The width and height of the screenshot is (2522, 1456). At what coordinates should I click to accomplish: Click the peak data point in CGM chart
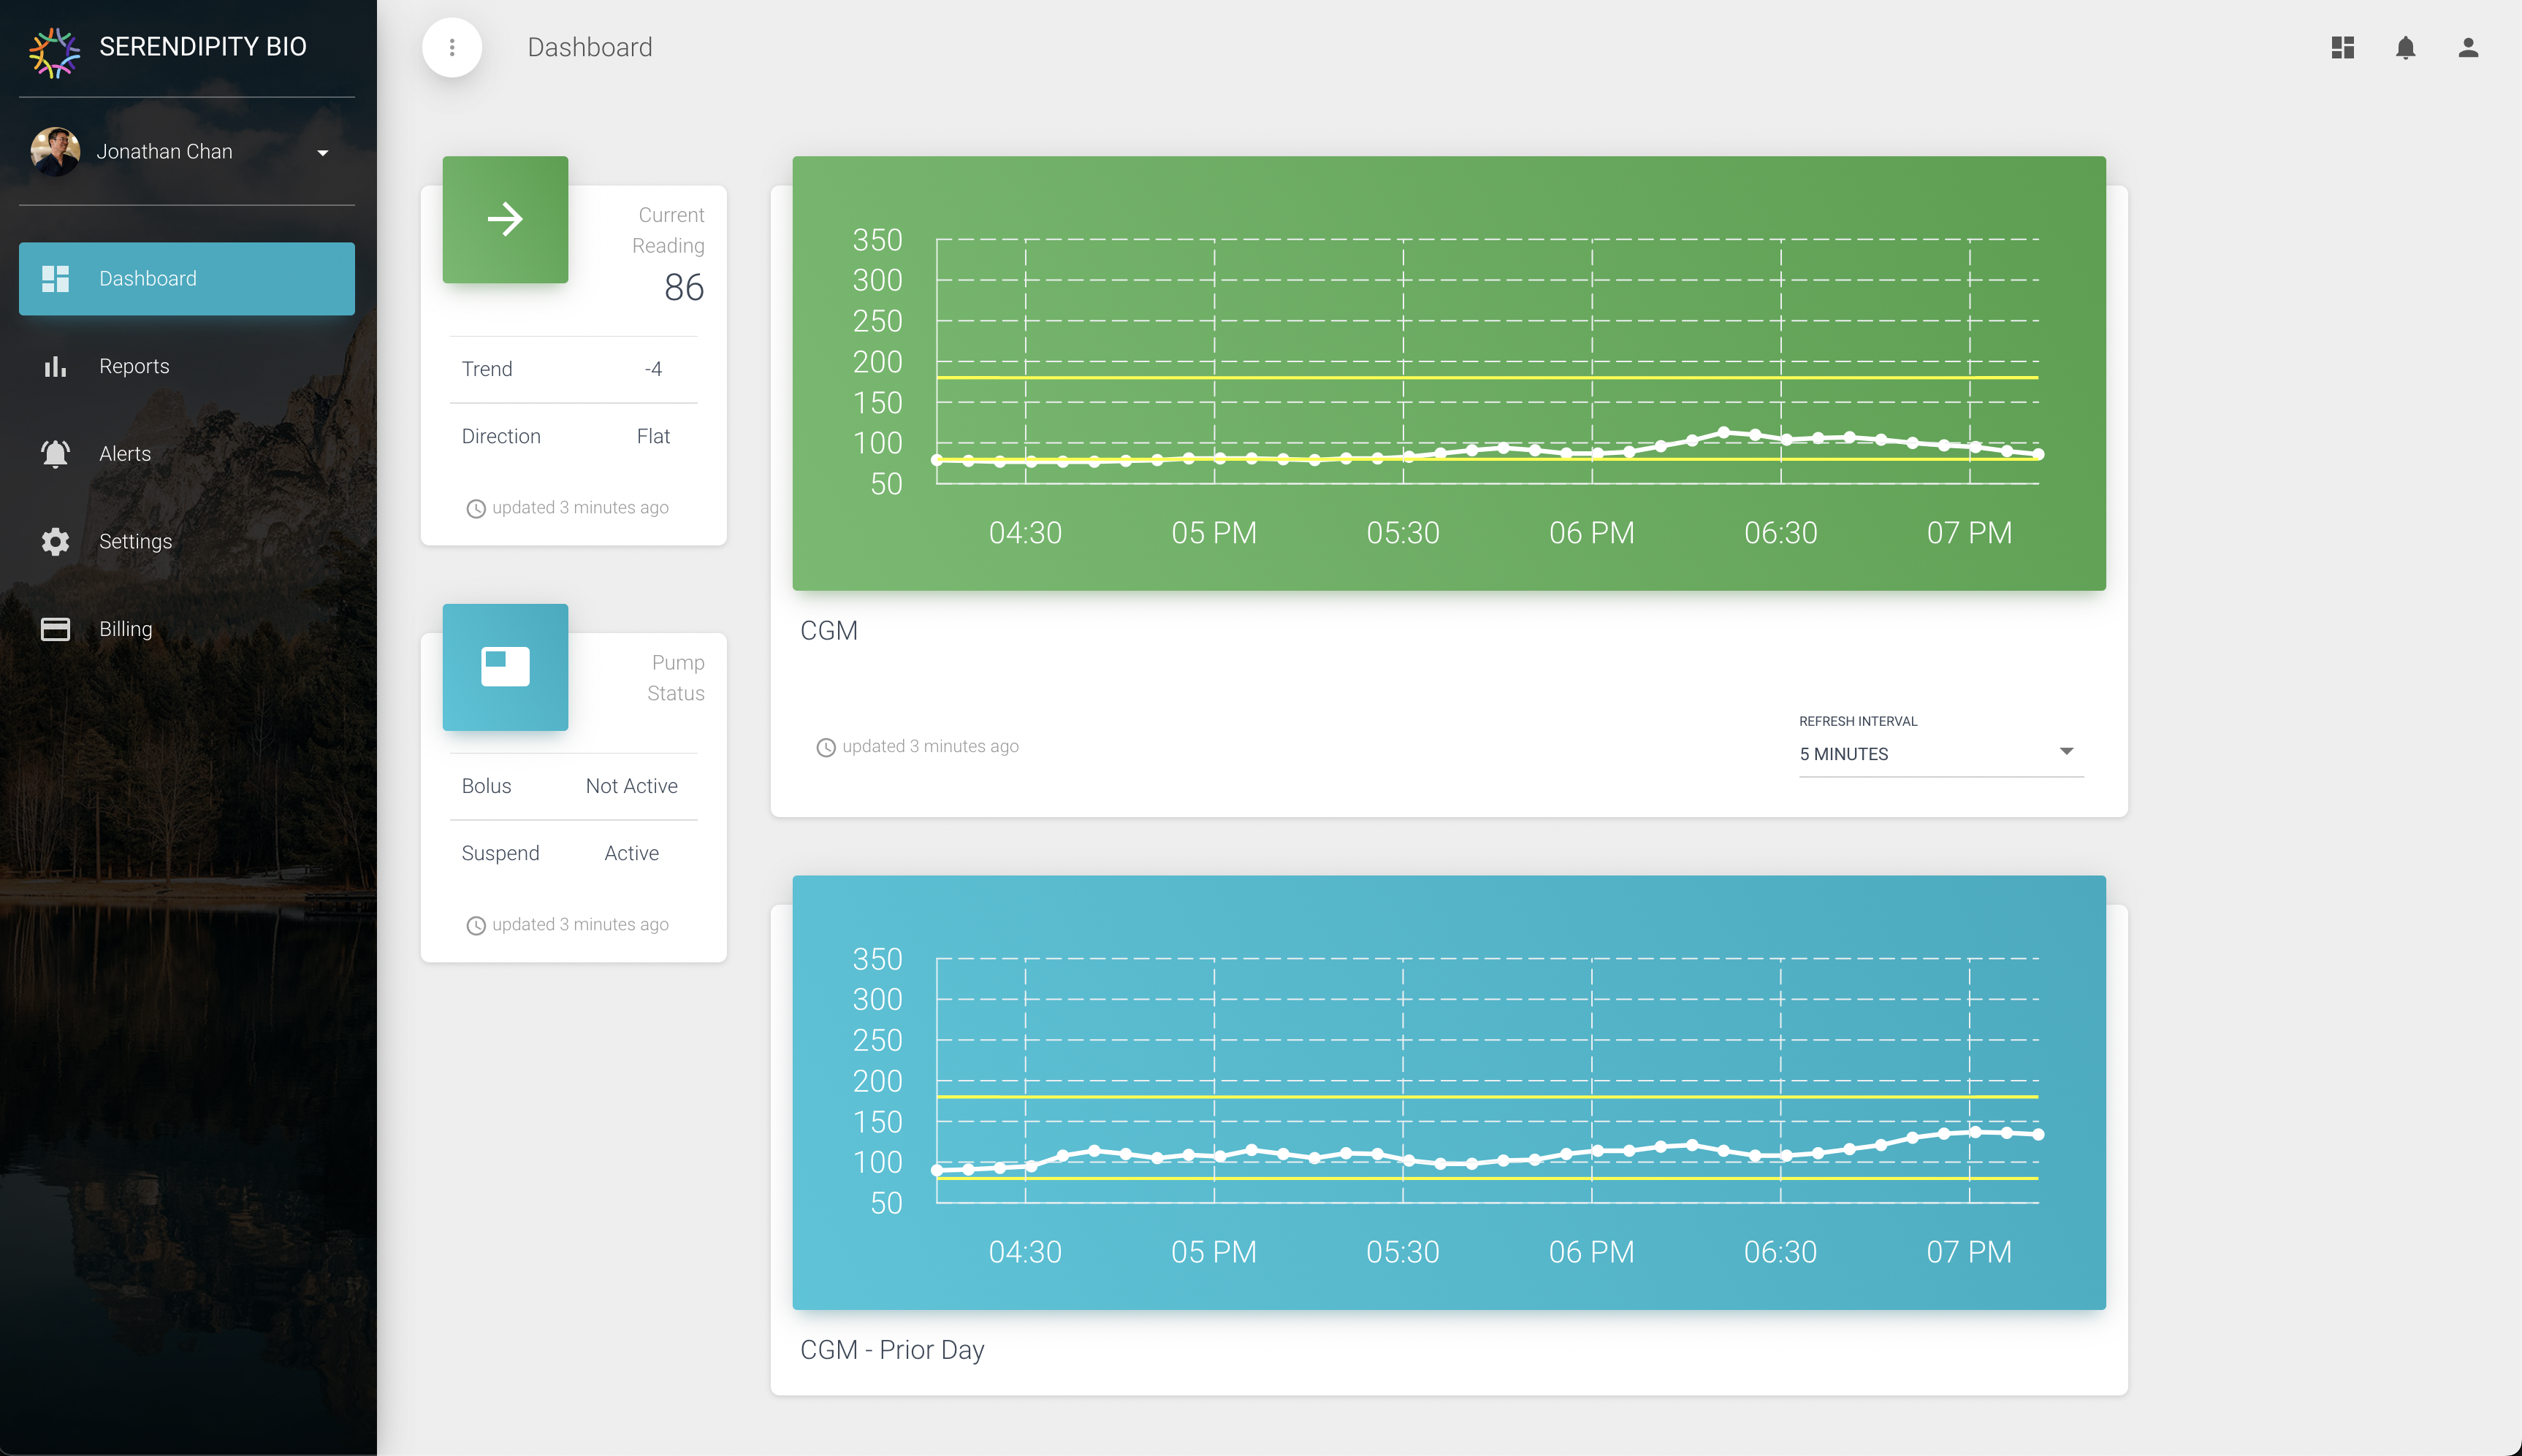[x=1723, y=432]
